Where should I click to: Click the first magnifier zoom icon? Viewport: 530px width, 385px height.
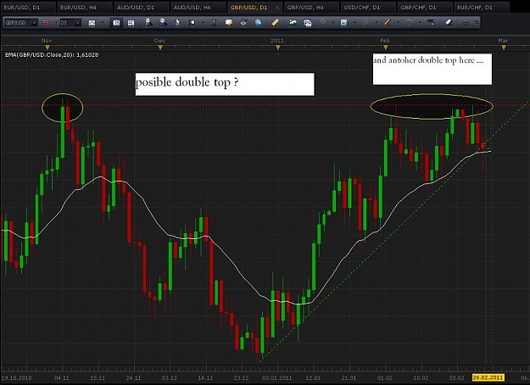148,22
